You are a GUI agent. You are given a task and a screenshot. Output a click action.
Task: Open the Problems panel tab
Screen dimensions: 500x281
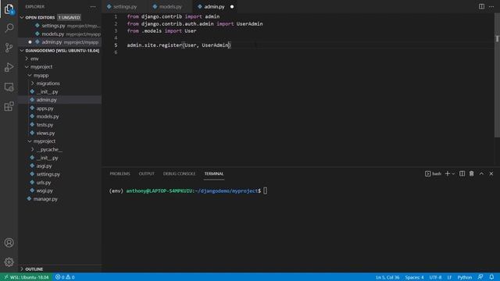(120, 174)
